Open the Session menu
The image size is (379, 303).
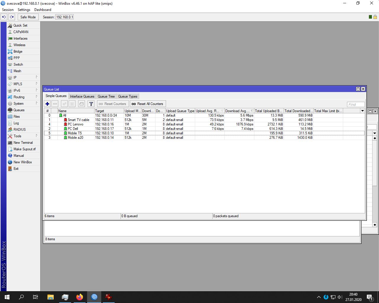8,9
